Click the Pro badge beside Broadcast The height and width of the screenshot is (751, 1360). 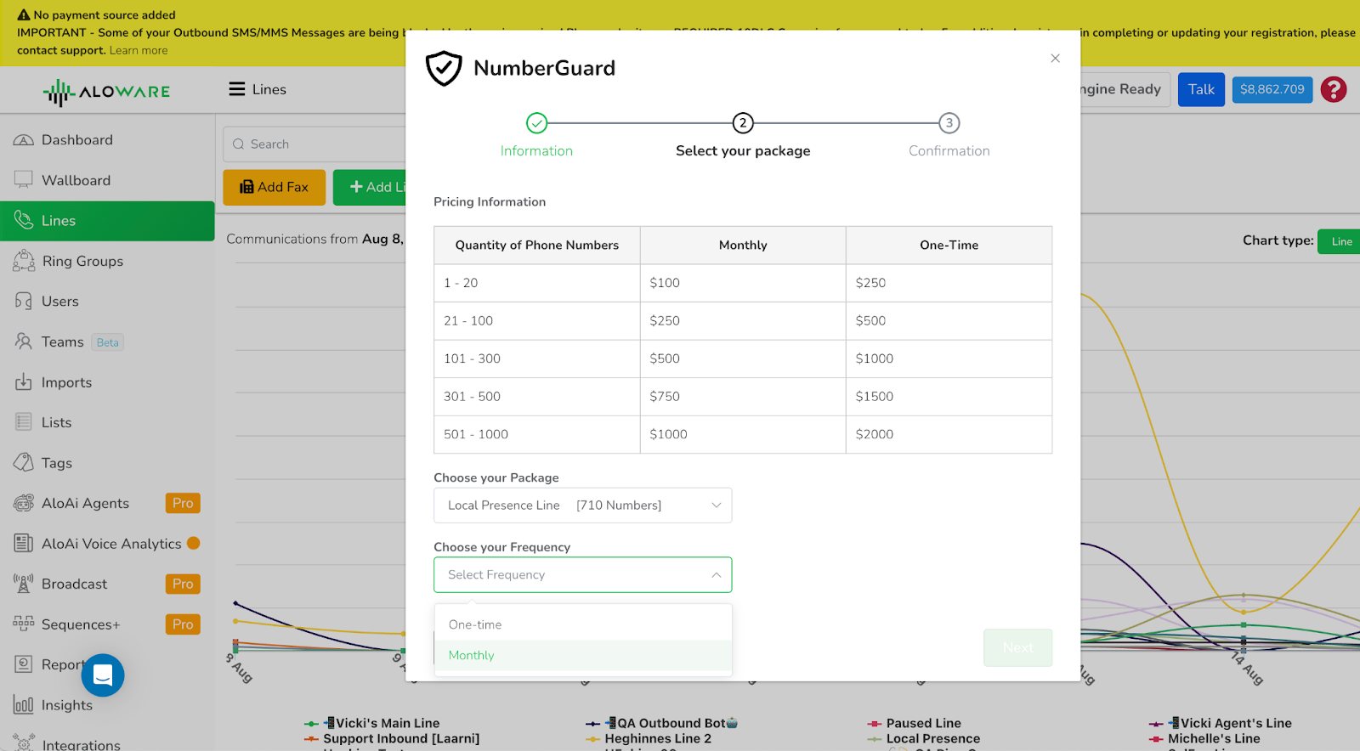[x=183, y=584]
